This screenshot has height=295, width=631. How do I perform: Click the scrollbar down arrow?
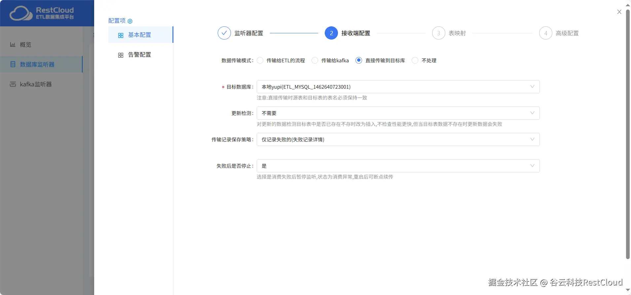(x=628, y=290)
